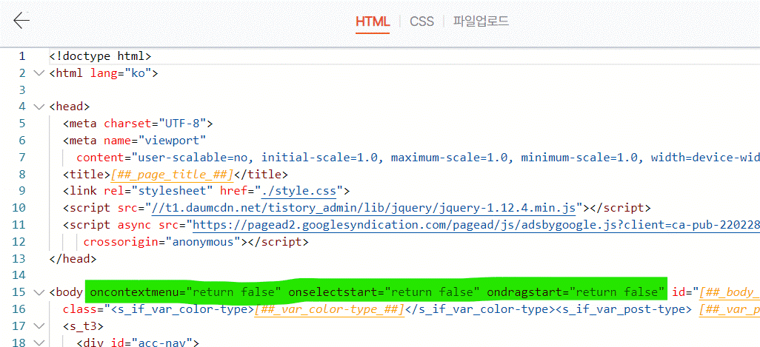Click line number 10 in the gutter
The image size is (760, 347).
tap(19, 208)
